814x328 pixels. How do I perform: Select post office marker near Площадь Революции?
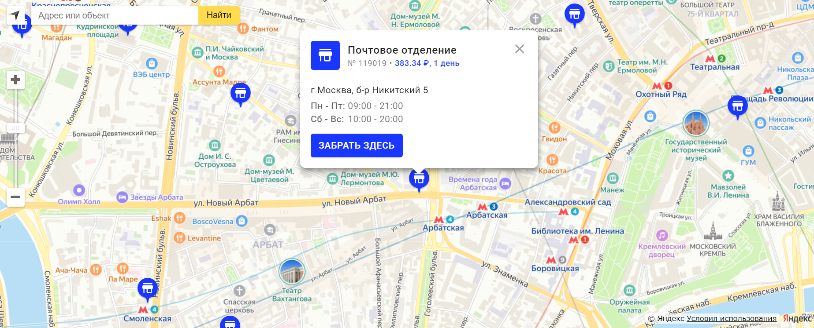click(x=737, y=106)
